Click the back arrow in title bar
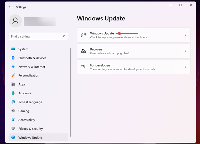The image size is (200, 144). (10, 7)
